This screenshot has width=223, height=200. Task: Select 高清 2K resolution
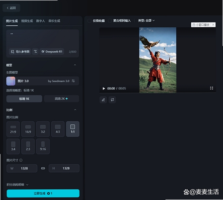click(61, 99)
